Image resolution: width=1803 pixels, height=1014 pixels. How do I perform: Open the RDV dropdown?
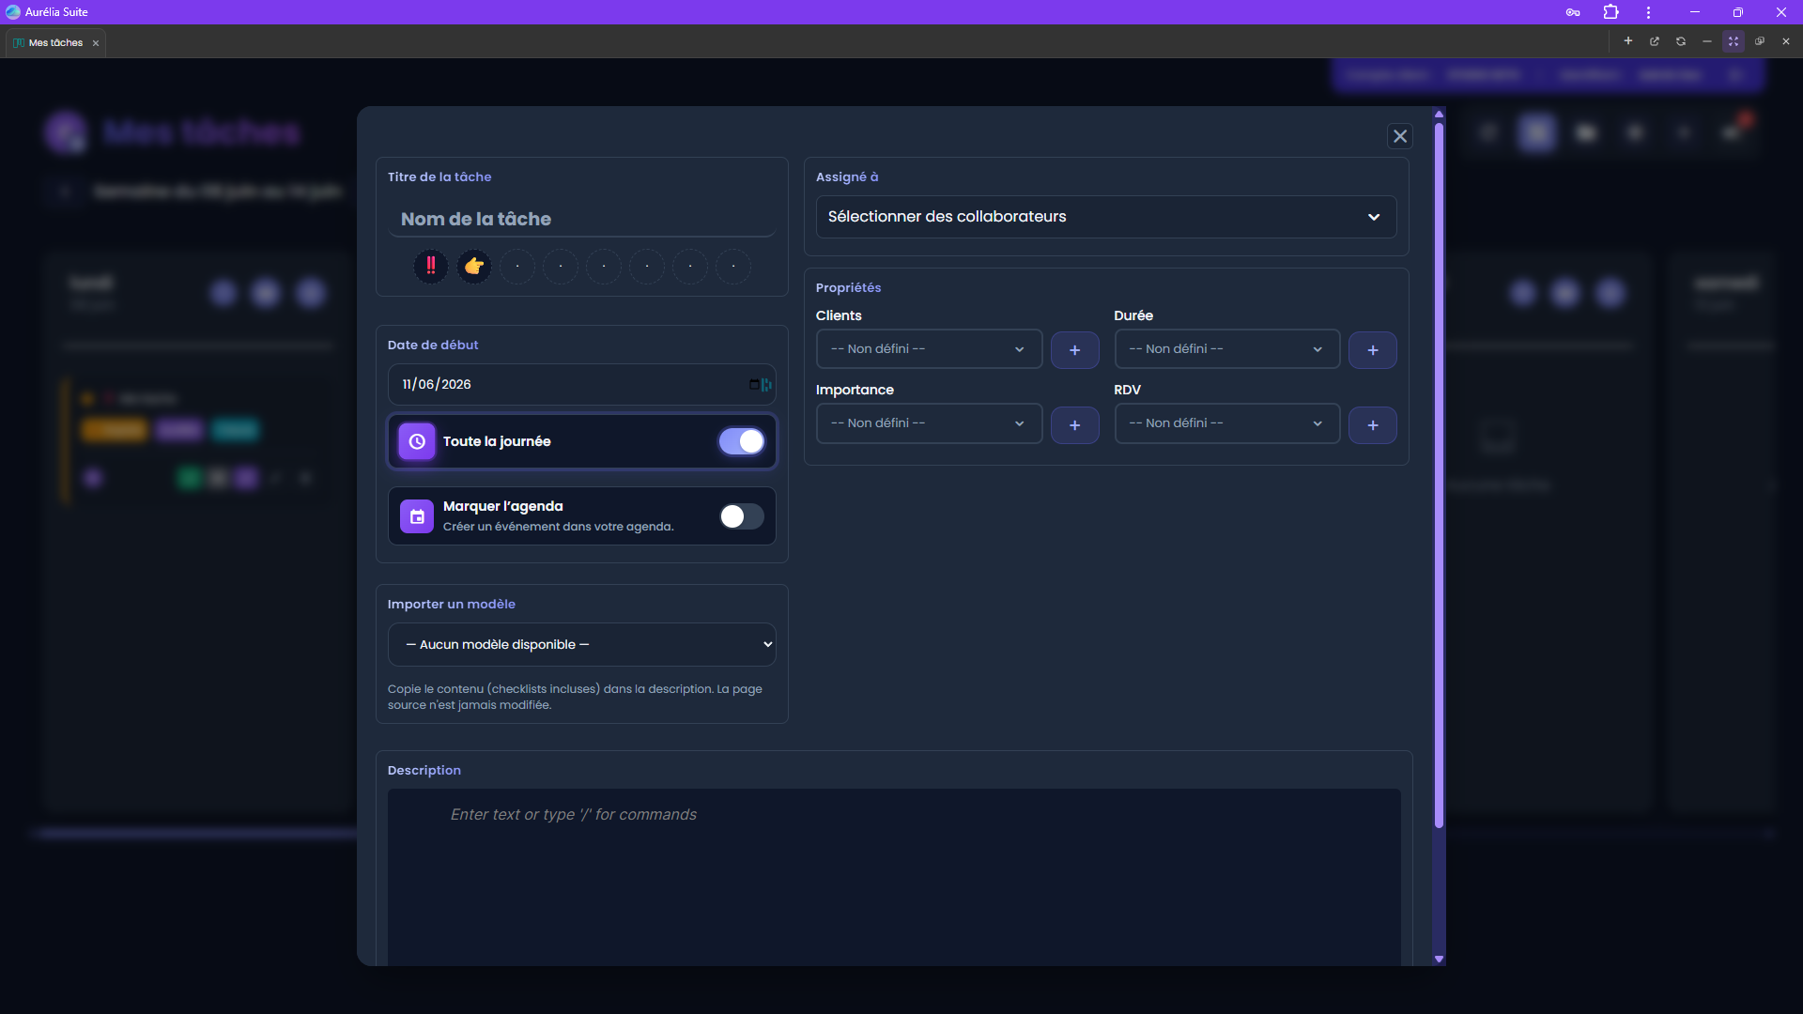coord(1226,423)
